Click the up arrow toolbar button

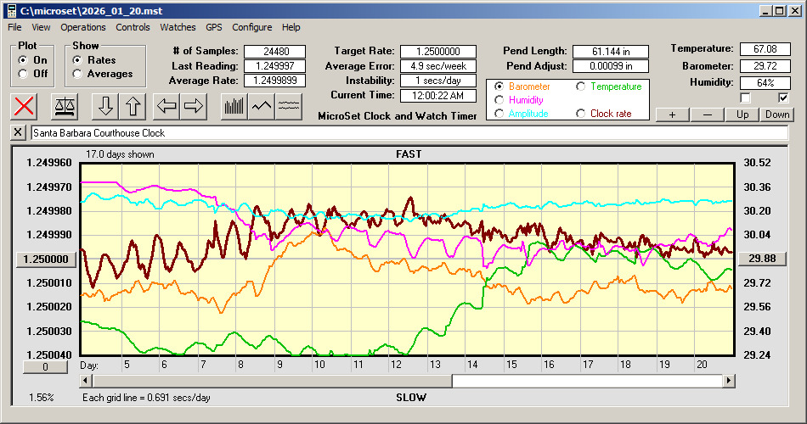pyautogui.click(x=133, y=106)
